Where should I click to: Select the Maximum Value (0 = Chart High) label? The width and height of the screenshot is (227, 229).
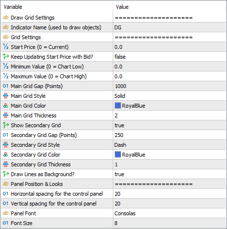[49, 76]
